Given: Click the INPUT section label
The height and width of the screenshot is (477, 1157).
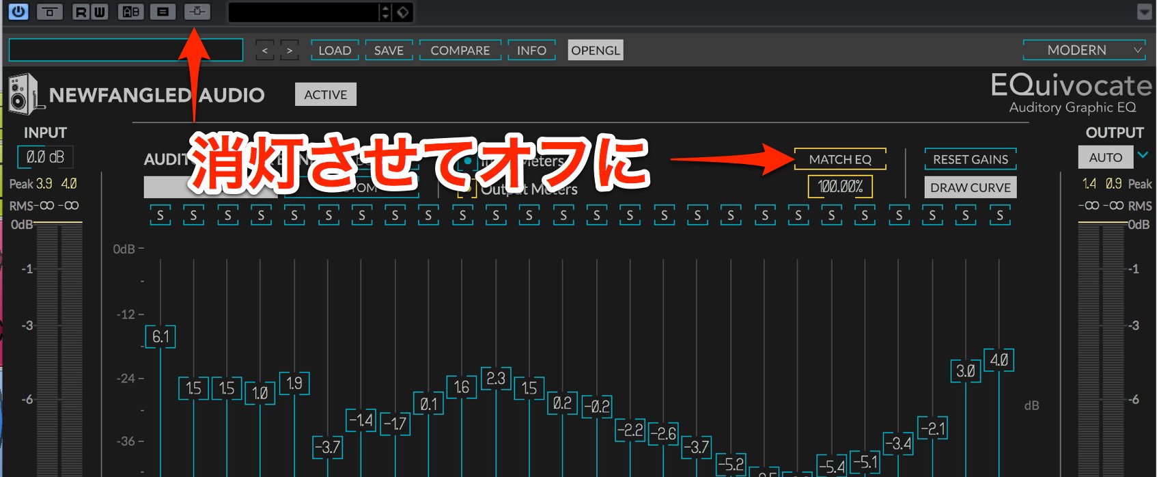Looking at the screenshot, I should pyautogui.click(x=45, y=133).
